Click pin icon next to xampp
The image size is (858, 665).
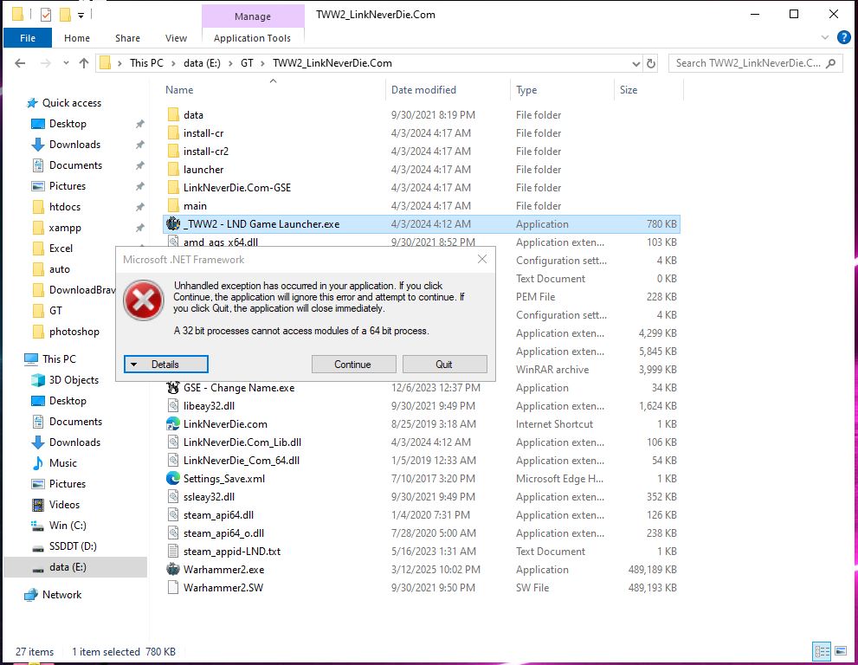[x=140, y=228]
